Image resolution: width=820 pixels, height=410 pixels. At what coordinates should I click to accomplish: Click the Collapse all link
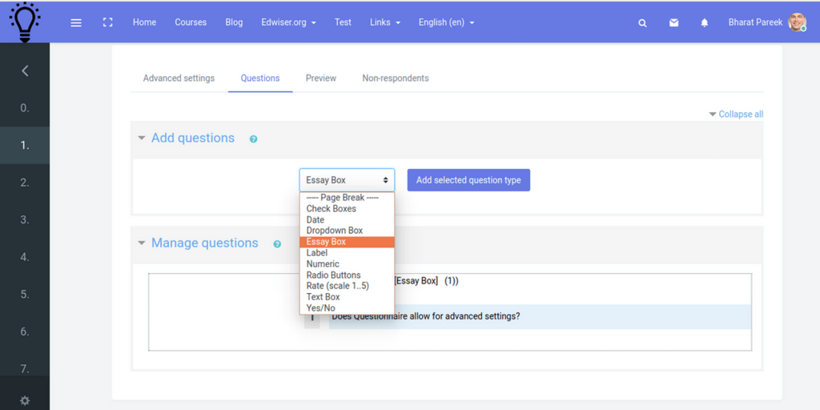[736, 114]
